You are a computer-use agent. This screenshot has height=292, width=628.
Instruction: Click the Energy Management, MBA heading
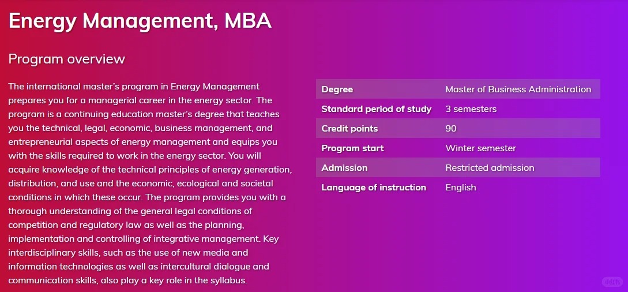[x=140, y=21]
